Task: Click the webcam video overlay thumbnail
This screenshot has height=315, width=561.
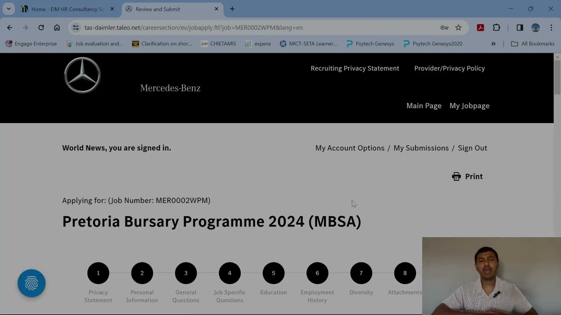Action: tap(491, 276)
